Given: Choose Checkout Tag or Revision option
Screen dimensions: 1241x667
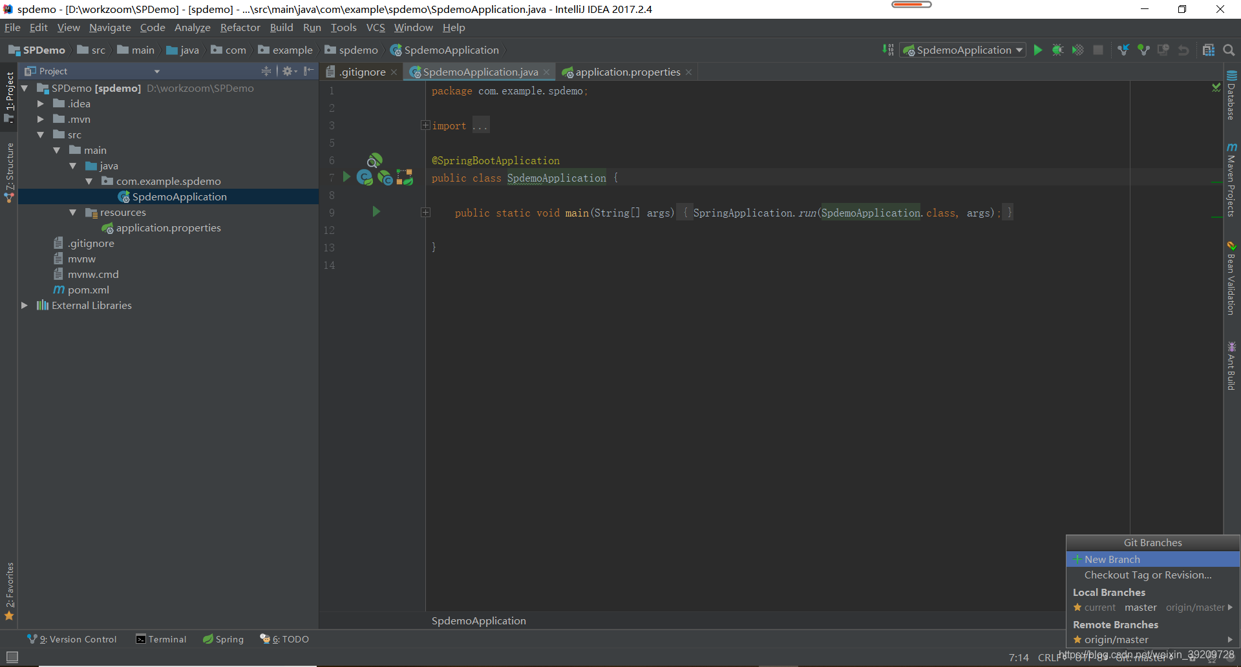Looking at the screenshot, I should 1152,575.
